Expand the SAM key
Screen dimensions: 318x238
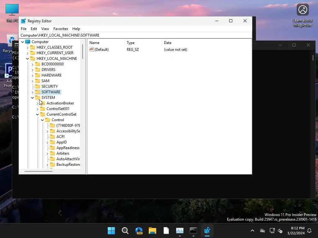(32, 81)
